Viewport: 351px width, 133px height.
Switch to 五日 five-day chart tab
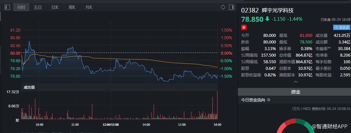coord(38,7)
